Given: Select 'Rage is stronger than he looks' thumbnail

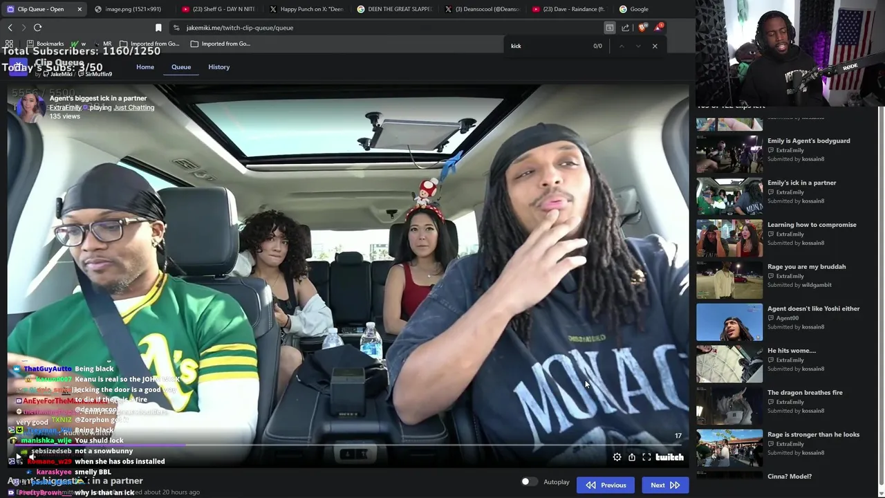Looking at the screenshot, I should [729, 448].
